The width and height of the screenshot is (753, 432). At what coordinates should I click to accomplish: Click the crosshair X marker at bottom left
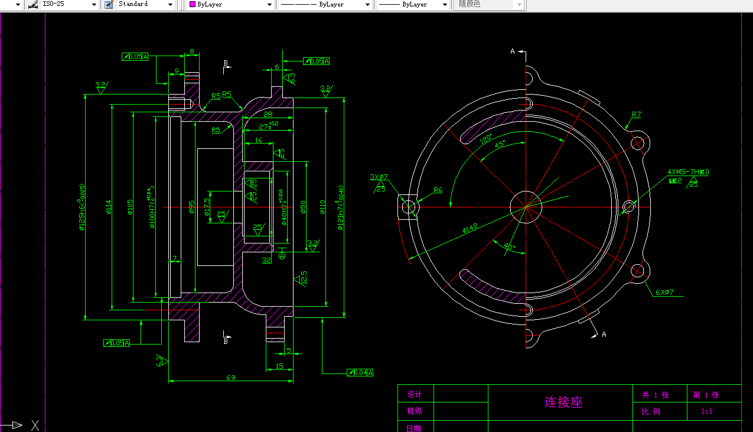[35, 425]
